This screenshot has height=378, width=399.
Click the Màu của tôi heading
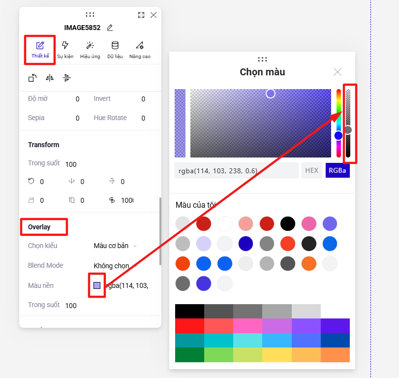tap(196, 205)
